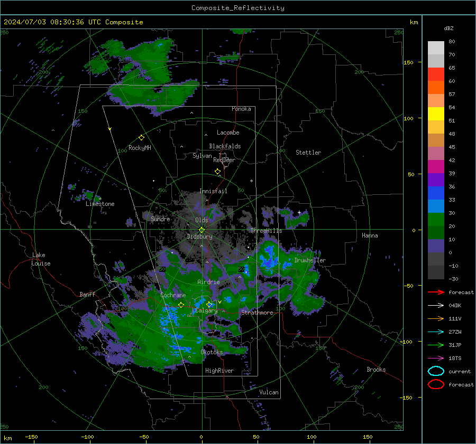The height and width of the screenshot is (444, 476).
Task: Click the green 31JP arrow legend icon
Action: [x=436, y=345]
